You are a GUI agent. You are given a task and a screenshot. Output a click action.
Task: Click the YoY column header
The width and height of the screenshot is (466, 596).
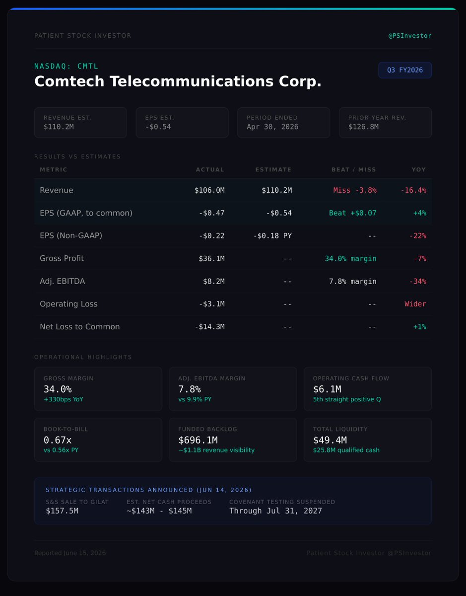coord(419,170)
